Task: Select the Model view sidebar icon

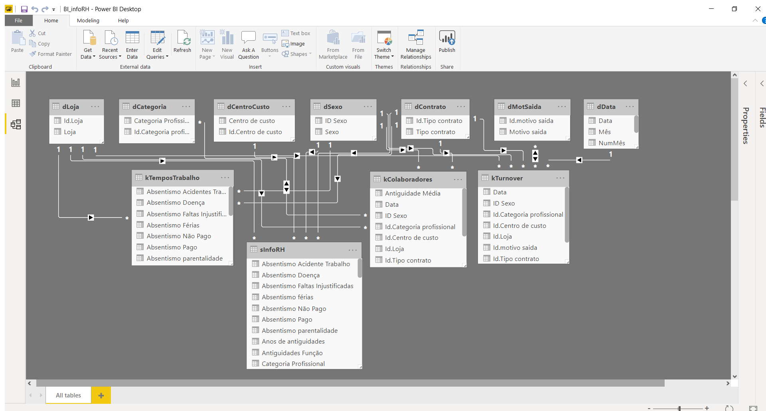Action: tap(16, 124)
